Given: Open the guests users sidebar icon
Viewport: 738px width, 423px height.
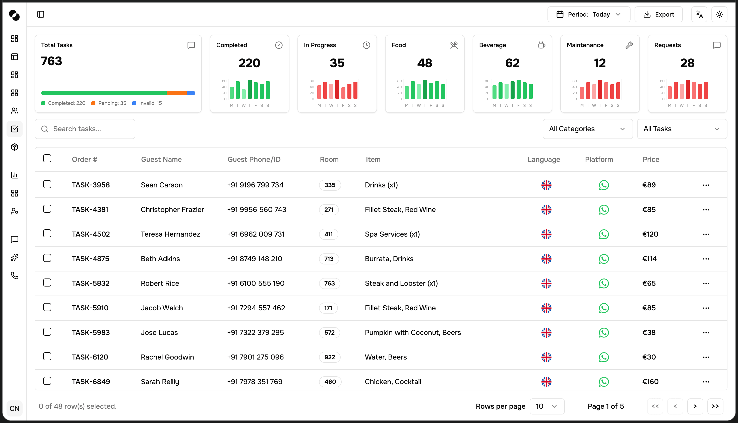Looking at the screenshot, I should (15, 111).
